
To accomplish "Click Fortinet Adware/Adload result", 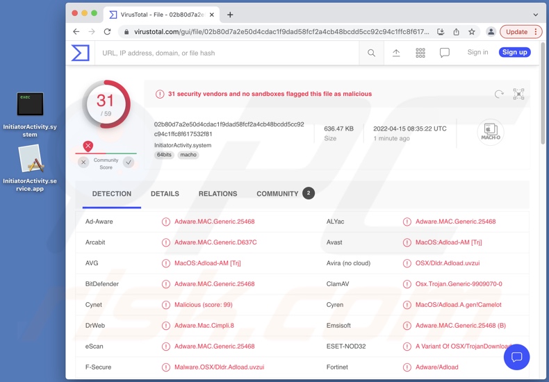I will pyautogui.click(x=437, y=367).
